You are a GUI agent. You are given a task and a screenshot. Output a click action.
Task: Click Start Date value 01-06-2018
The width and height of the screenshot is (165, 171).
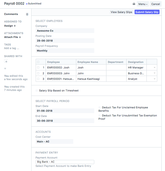pyautogui.click(x=65, y=111)
